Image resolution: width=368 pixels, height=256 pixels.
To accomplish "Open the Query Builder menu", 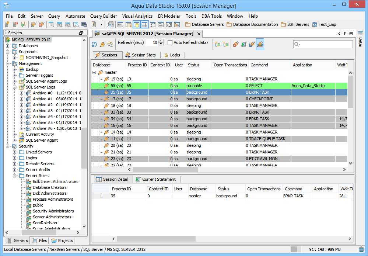I will [104, 16].
